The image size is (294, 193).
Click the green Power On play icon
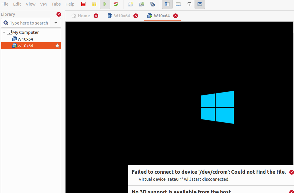point(105,4)
